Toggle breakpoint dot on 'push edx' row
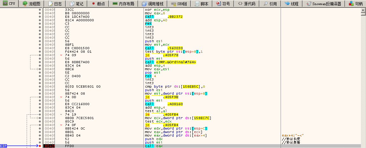The height and width of the screenshot is (148, 366). pos(40,139)
